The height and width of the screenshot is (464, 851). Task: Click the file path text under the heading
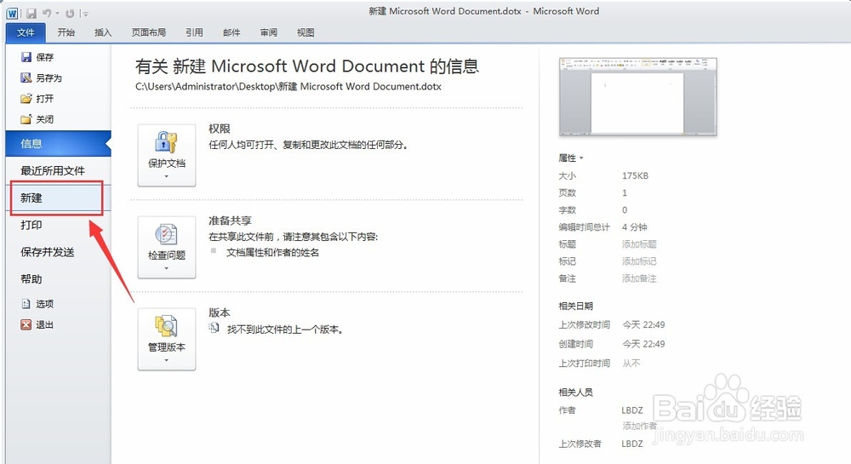[x=288, y=86]
